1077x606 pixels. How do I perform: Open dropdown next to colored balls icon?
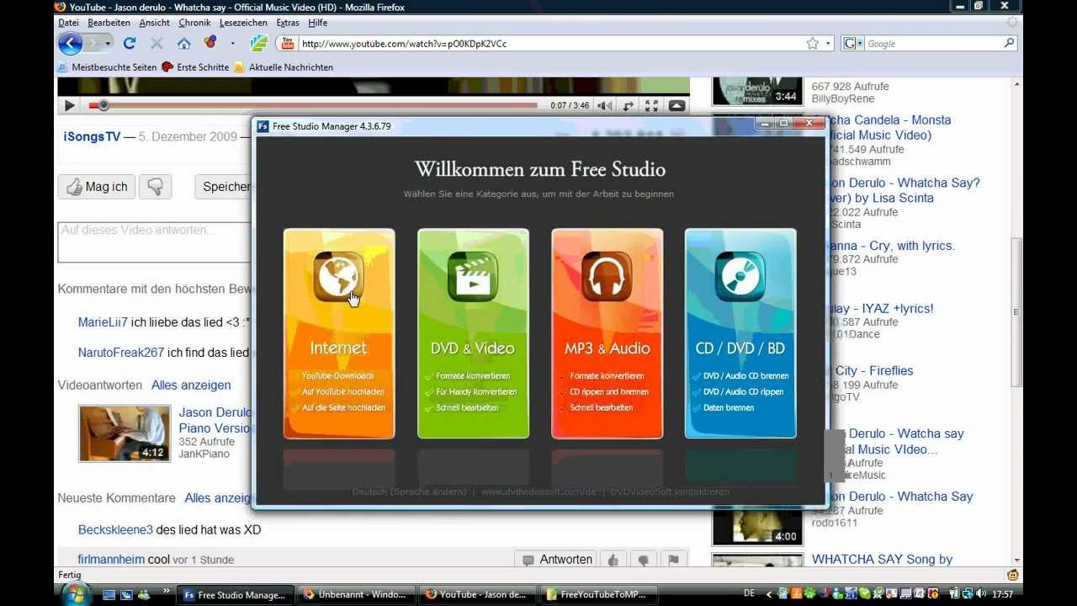232,43
